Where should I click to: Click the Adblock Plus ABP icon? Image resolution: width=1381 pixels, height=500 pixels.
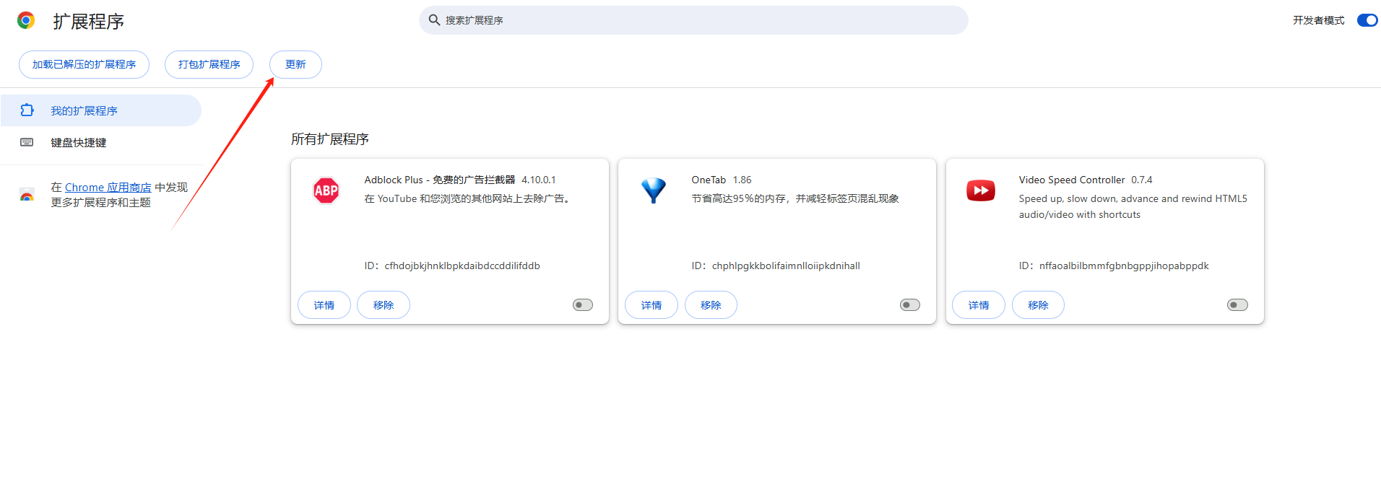(326, 190)
